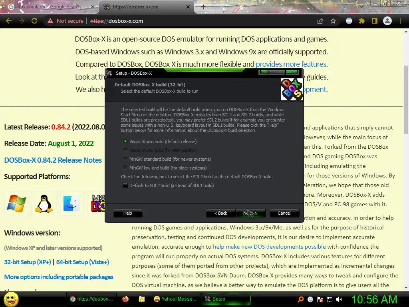Screen dimensions: 409x307
Task: Follow help make new DOS developments possible link
Action: [x=269, y=247]
